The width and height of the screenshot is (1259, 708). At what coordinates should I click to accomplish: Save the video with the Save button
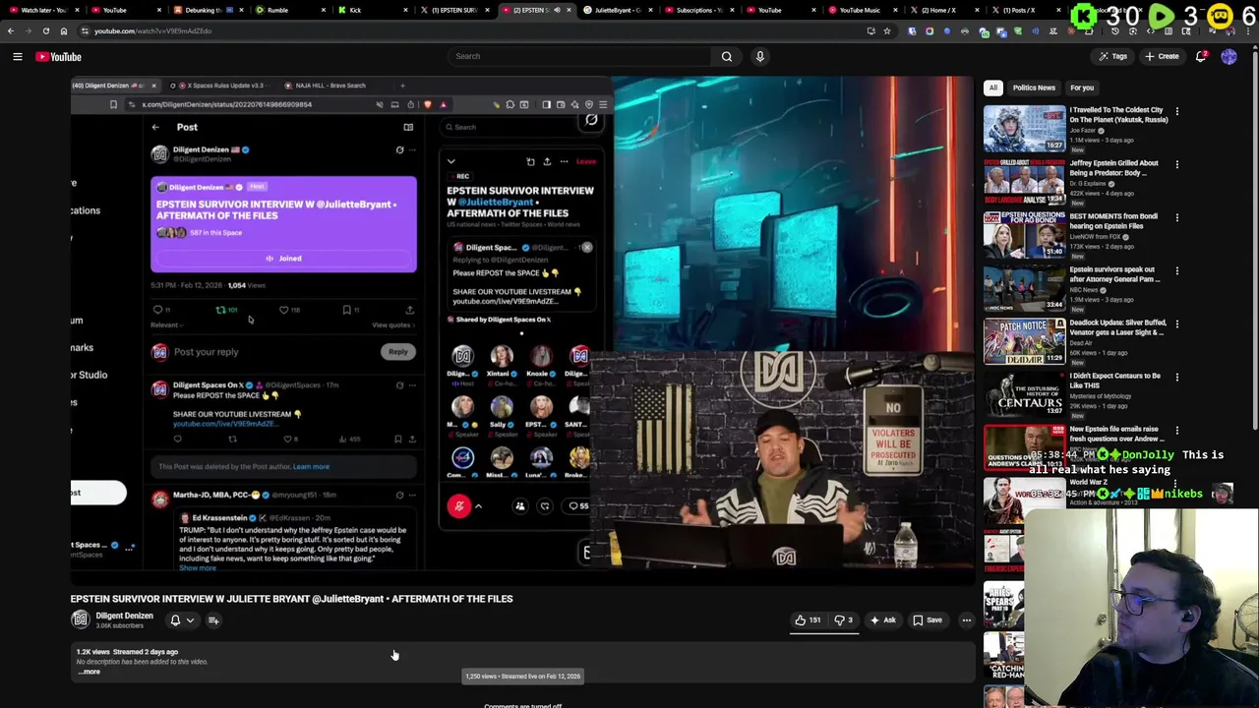click(928, 620)
